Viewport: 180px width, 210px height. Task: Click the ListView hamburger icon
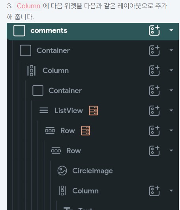[44, 110]
